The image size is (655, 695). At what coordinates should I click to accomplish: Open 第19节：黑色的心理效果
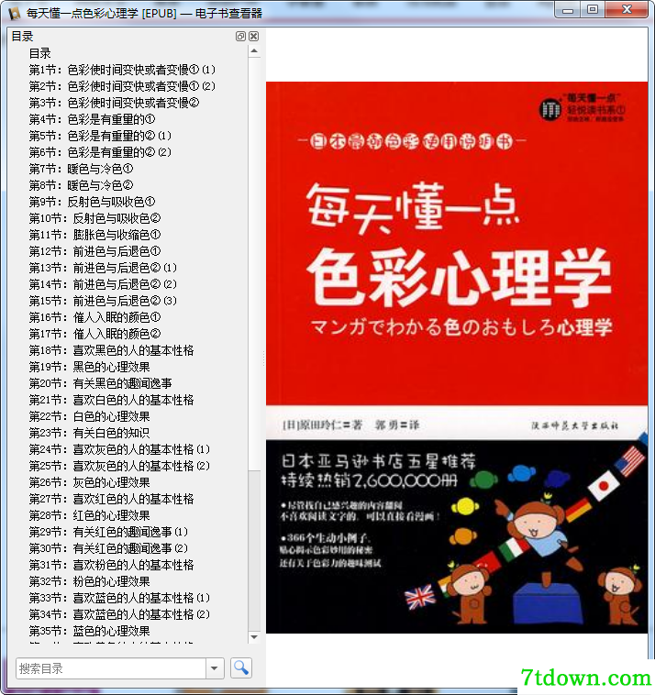pyautogui.click(x=90, y=367)
